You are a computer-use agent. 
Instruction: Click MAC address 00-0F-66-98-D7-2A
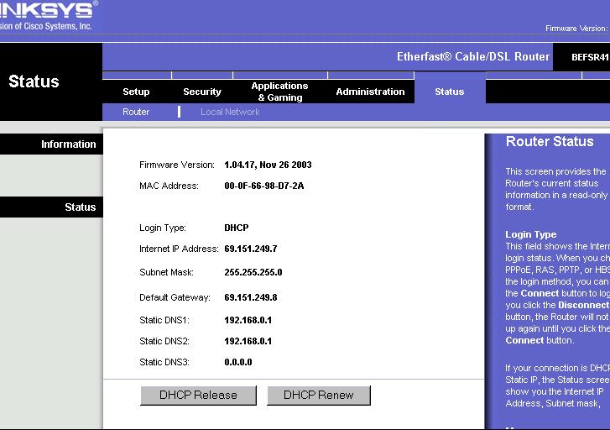264,186
